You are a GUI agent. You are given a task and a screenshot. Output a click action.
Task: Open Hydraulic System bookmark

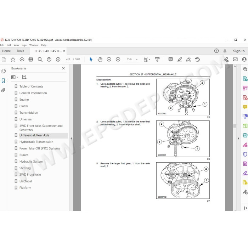pyautogui.click(x=31, y=162)
